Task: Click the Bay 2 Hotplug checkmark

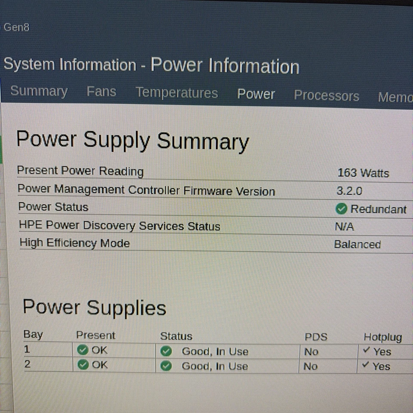Action: point(367,364)
